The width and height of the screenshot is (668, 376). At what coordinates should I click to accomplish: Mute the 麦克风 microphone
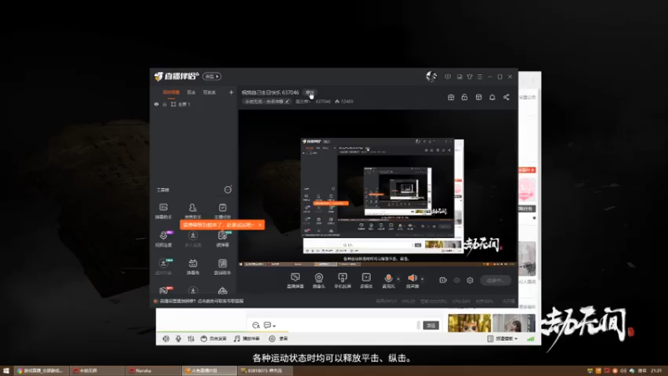(388, 281)
